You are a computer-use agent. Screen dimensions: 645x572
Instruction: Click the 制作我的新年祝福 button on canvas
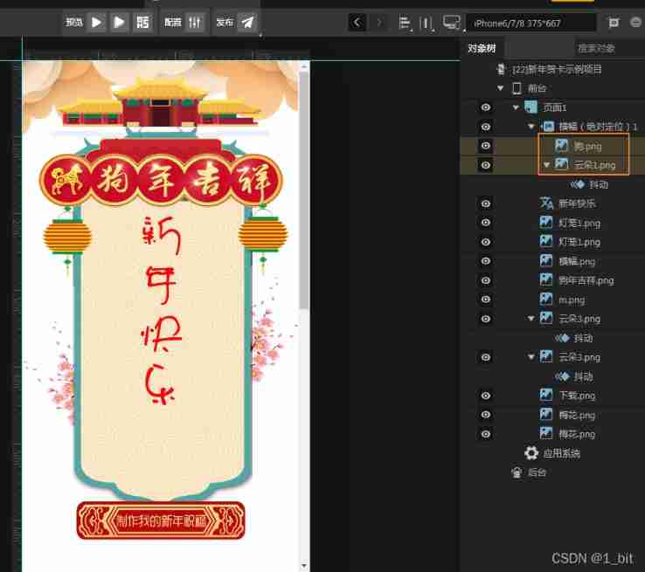pos(161,520)
